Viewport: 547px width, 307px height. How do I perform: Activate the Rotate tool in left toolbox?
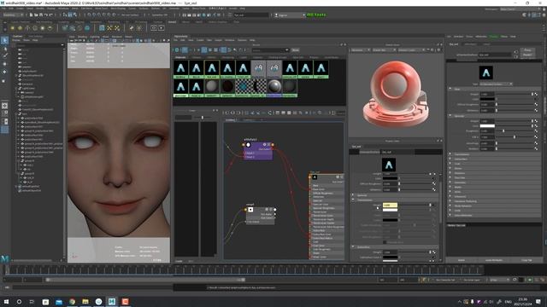coord(4,72)
